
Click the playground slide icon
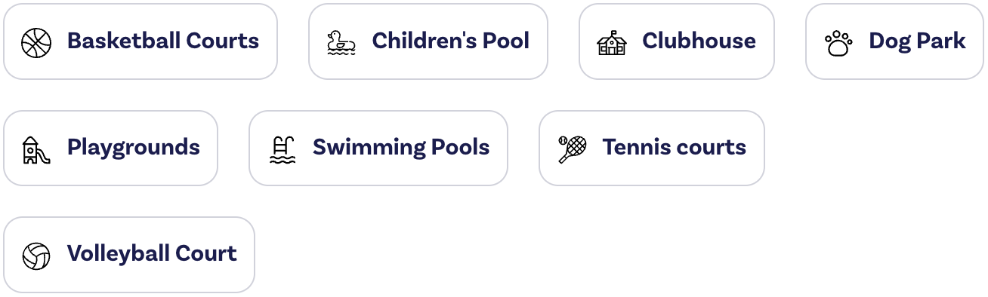[x=36, y=149]
